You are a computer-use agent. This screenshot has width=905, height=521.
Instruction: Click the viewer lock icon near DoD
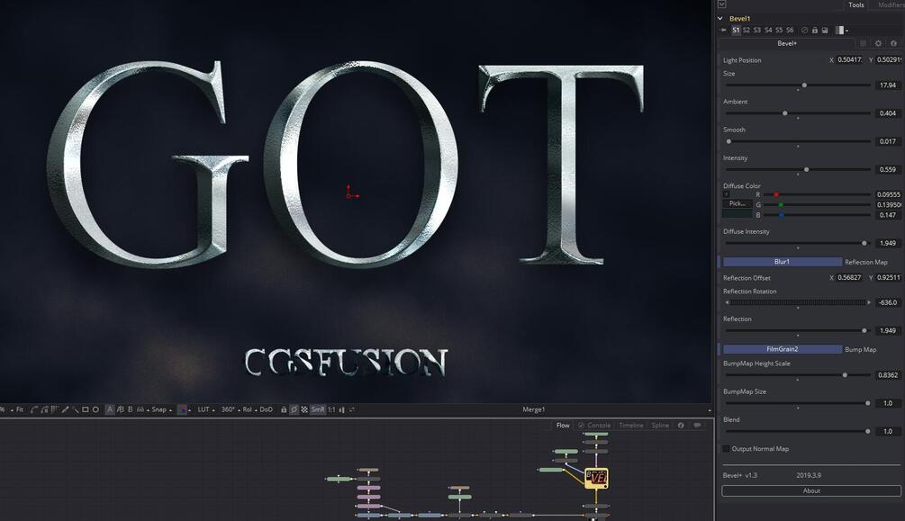coord(284,409)
